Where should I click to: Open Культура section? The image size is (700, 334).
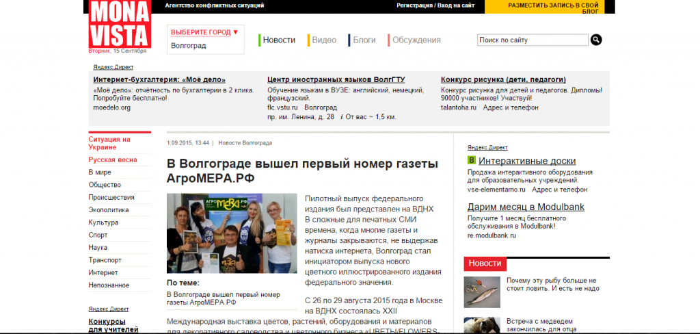[103, 222]
